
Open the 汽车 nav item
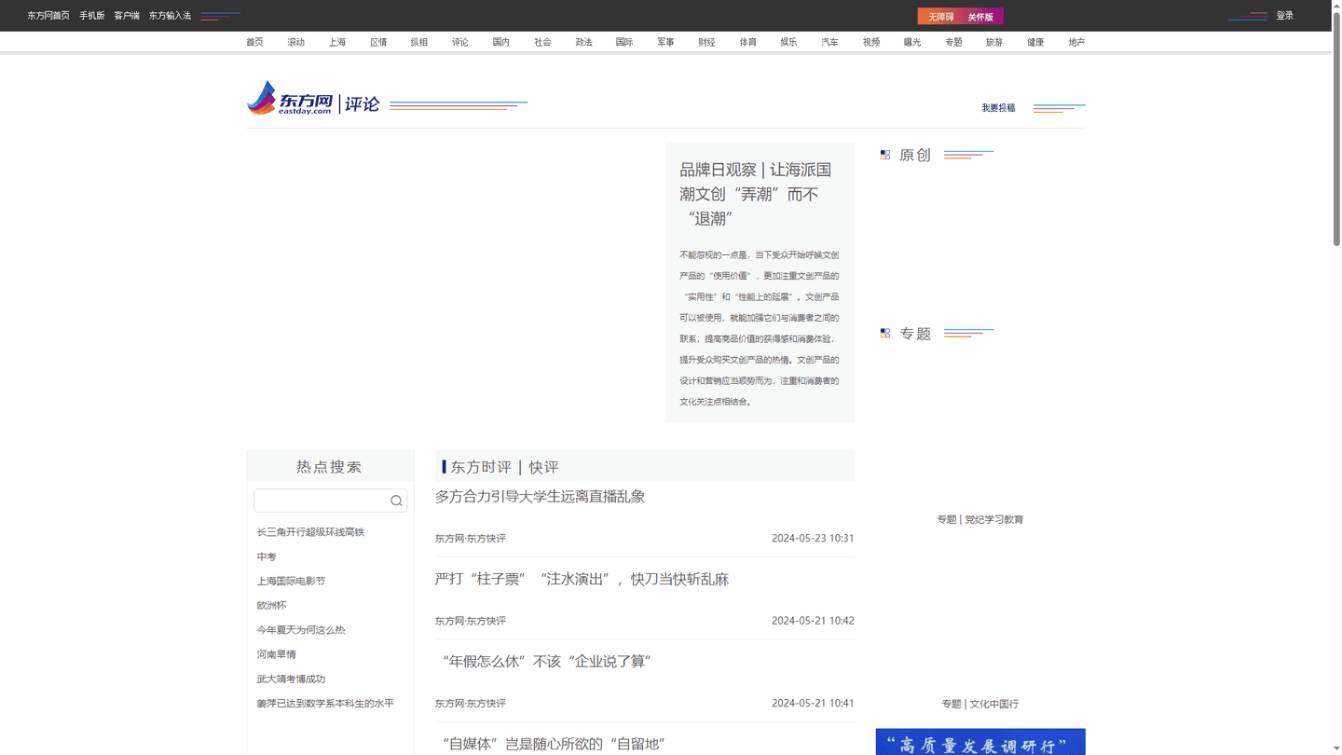(x=829, y=42)
